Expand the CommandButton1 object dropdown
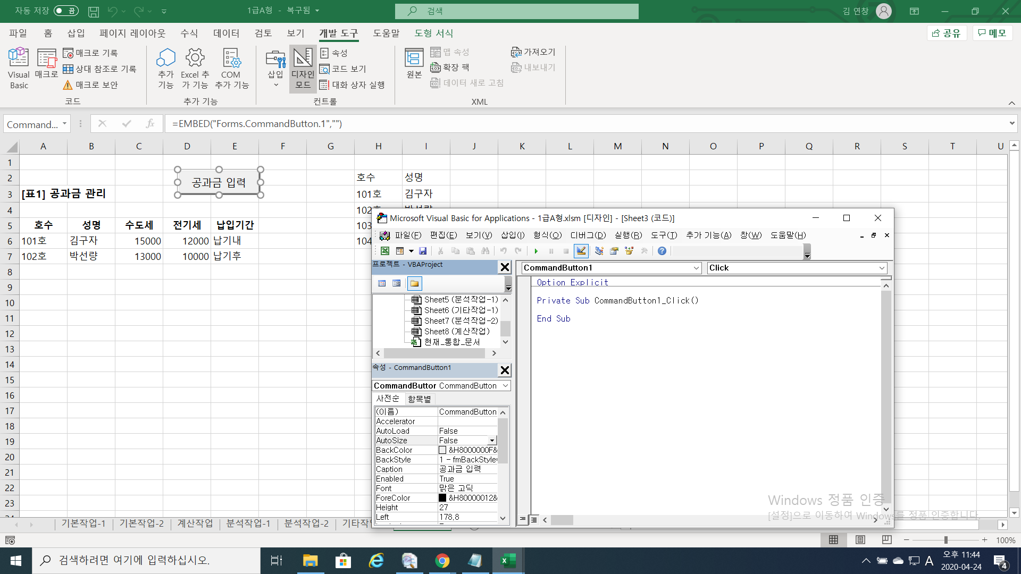Screen dimensions: 1021x574 696,268
